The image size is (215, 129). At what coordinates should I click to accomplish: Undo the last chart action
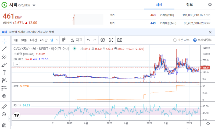point(88,40)
